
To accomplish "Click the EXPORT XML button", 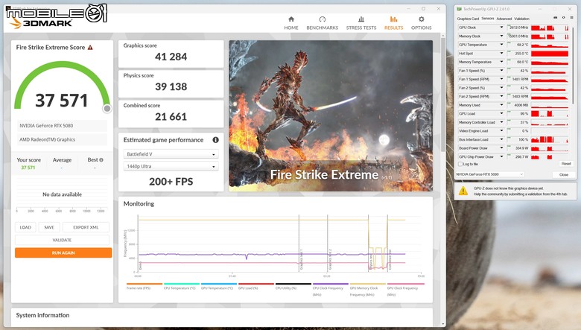I will [86, 227].
